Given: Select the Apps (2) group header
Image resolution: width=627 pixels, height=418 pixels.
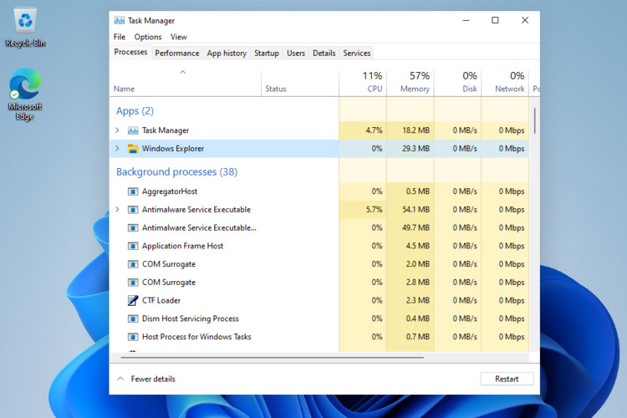Looking at the screenshot, I should click(x=135, y=111).
